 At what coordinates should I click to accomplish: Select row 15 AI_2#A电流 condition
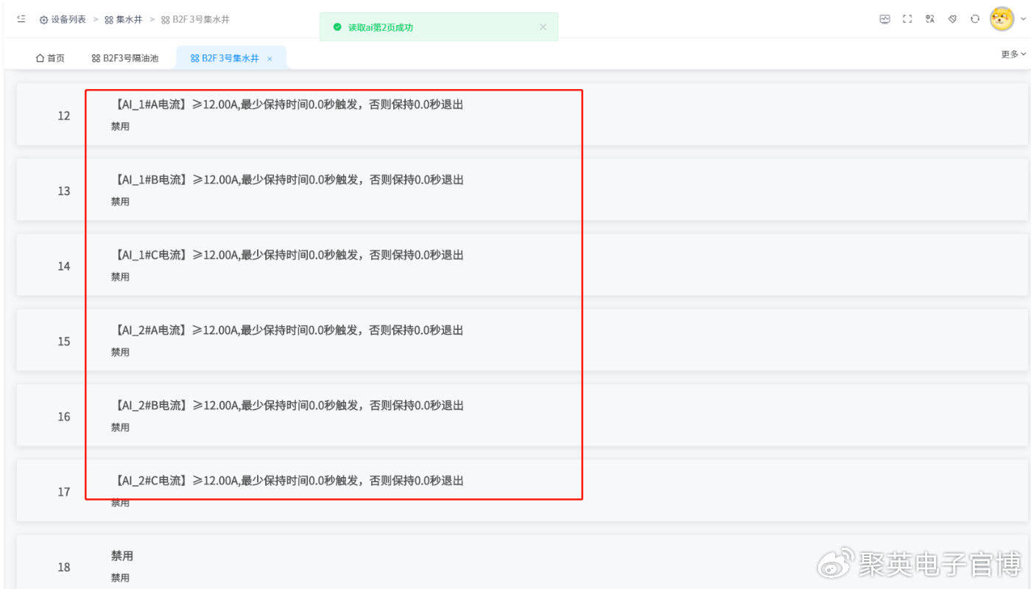click(x=288, y=330)
